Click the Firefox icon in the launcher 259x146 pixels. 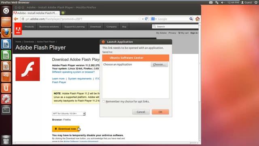pos(6,33)
